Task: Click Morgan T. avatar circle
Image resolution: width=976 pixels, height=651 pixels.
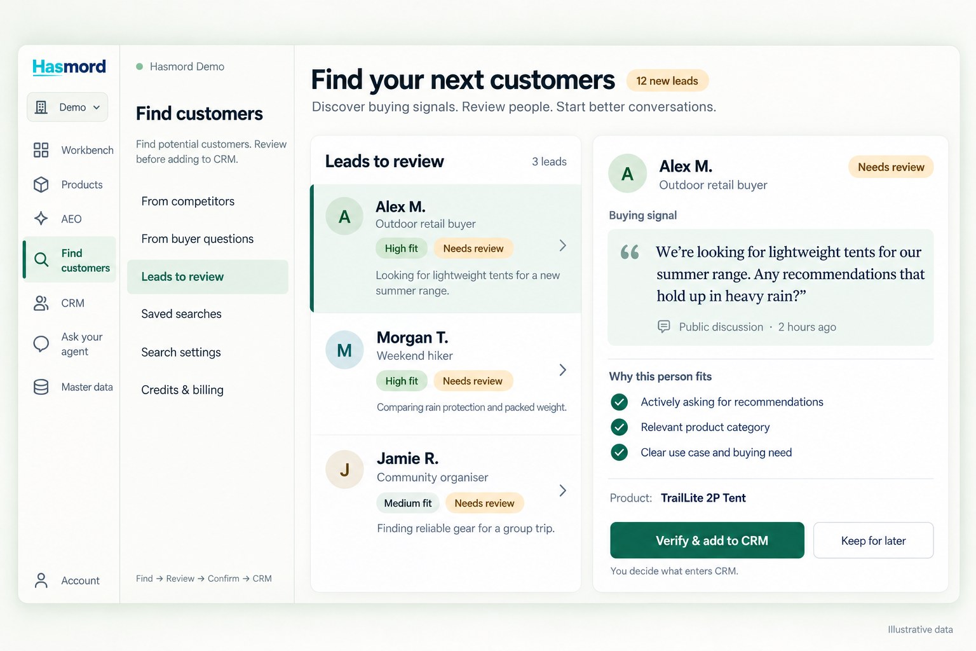Action: coord(344,350)
